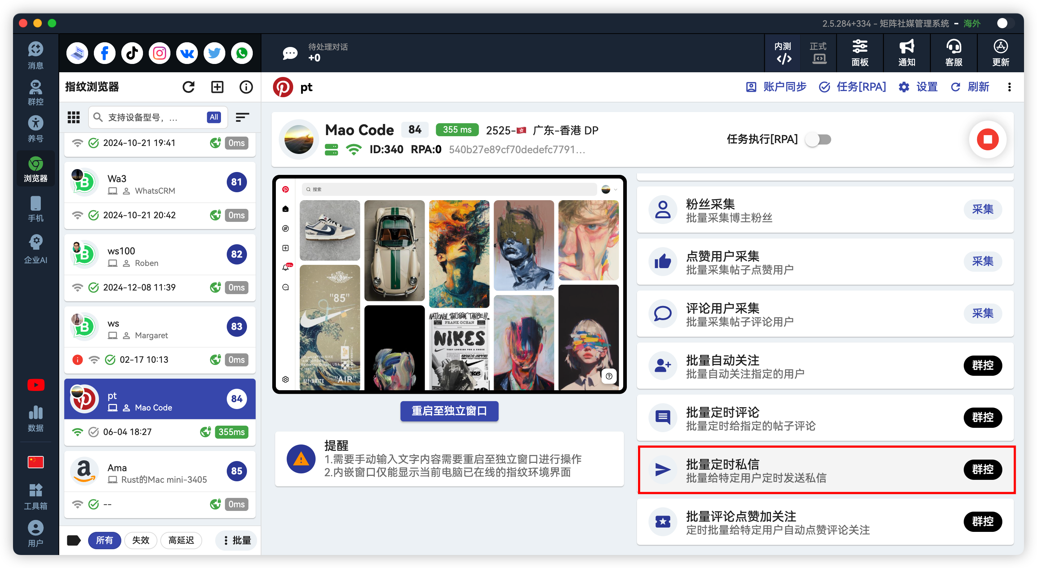Open the 通知 notifications
Image resolution: width=1037 pixels, height=568 pixels.
(x=907, y=53)
